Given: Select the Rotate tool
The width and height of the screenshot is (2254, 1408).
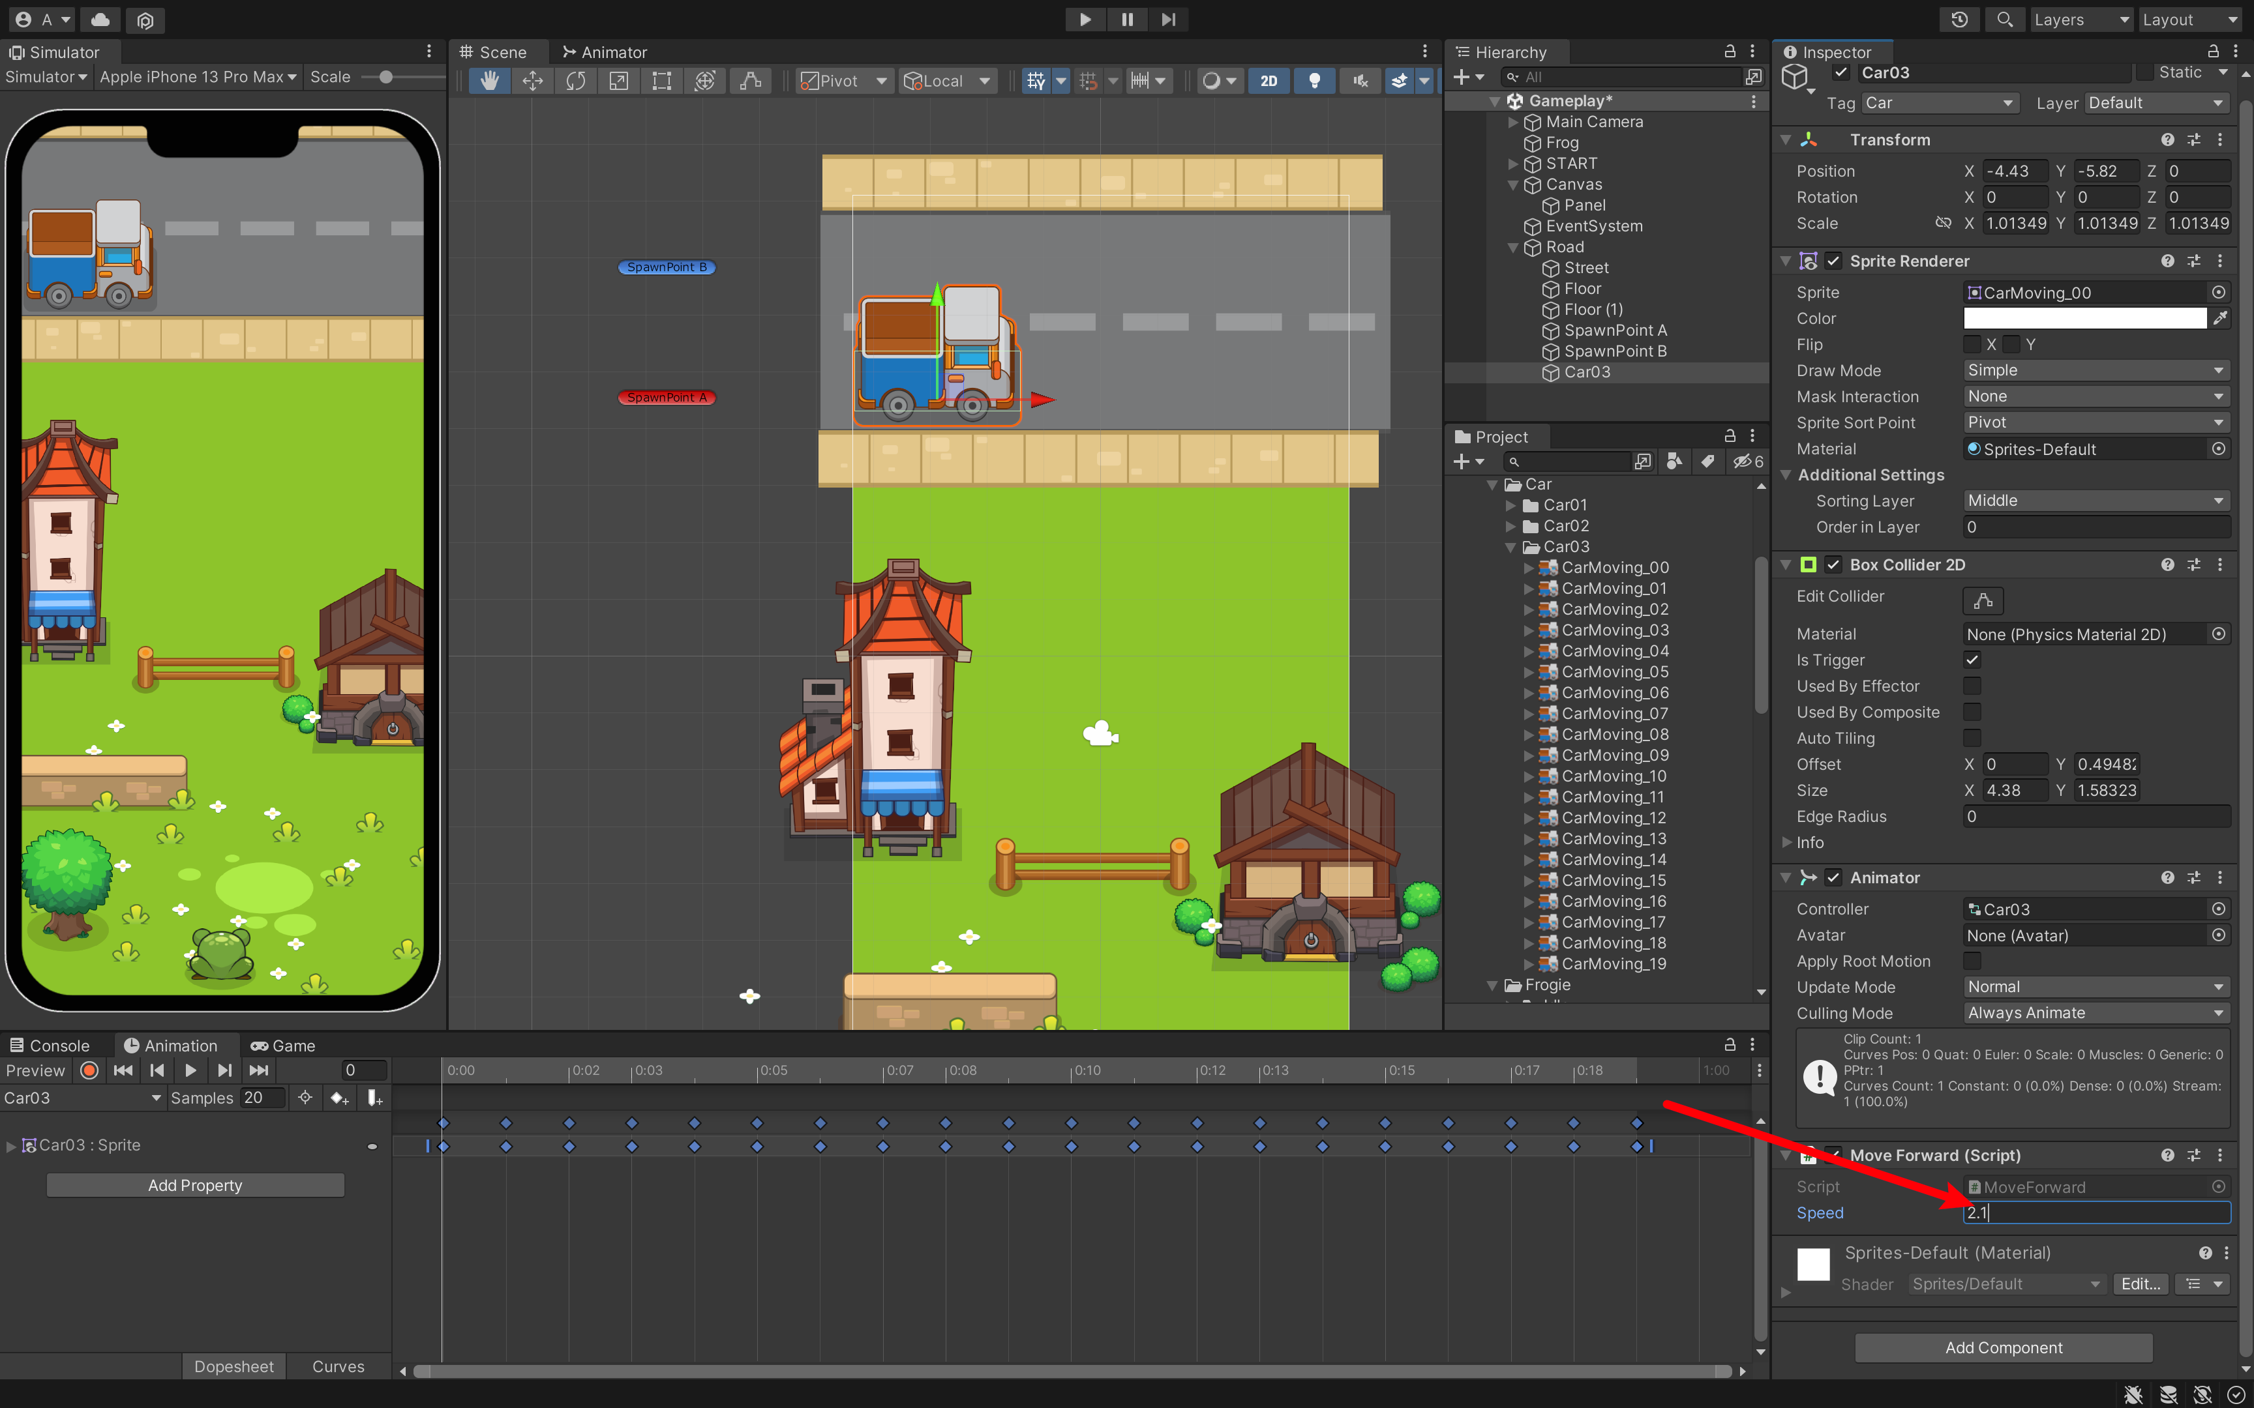Looking at the screenshot, I should point(576,81).
